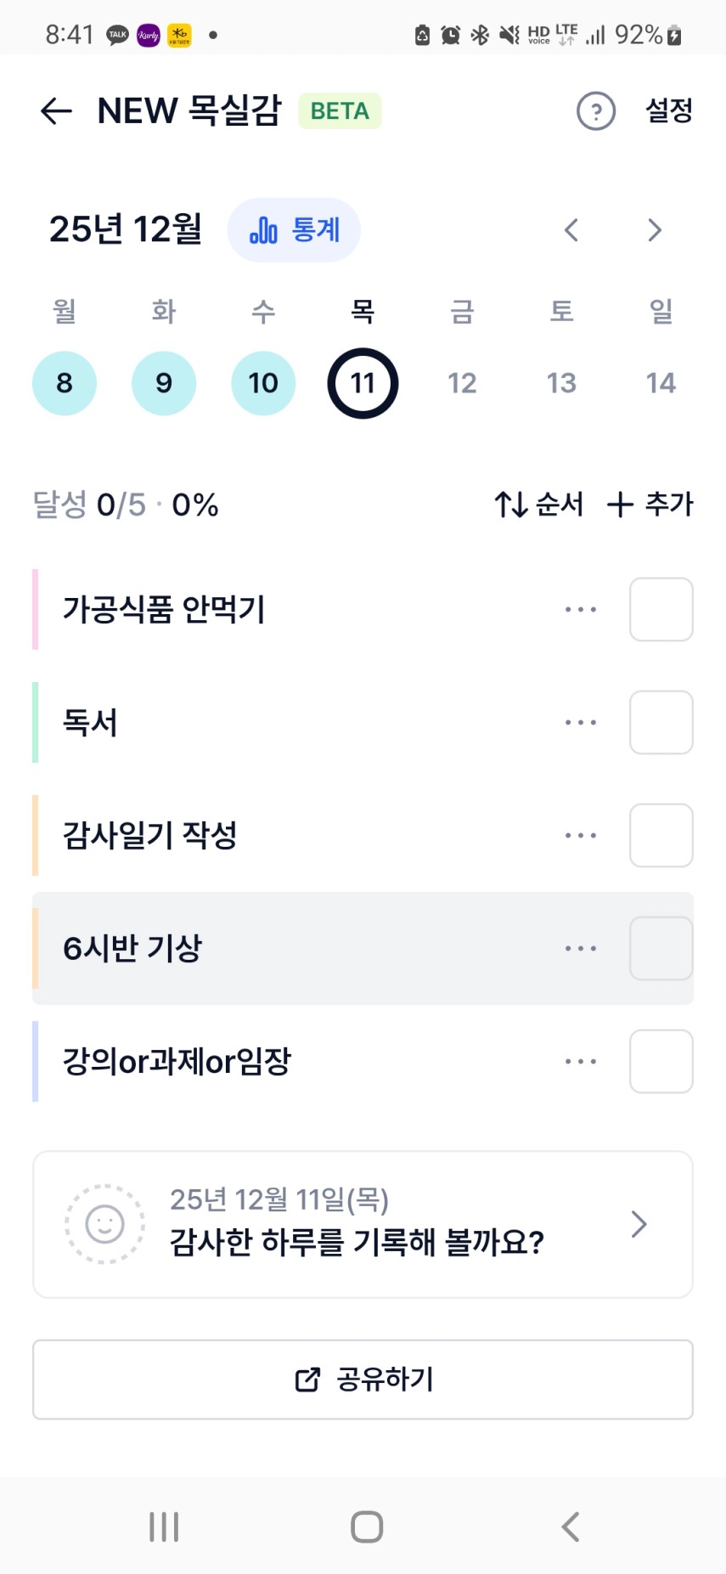
Task: Go to next week with right chevron
Action: (654, 230)
